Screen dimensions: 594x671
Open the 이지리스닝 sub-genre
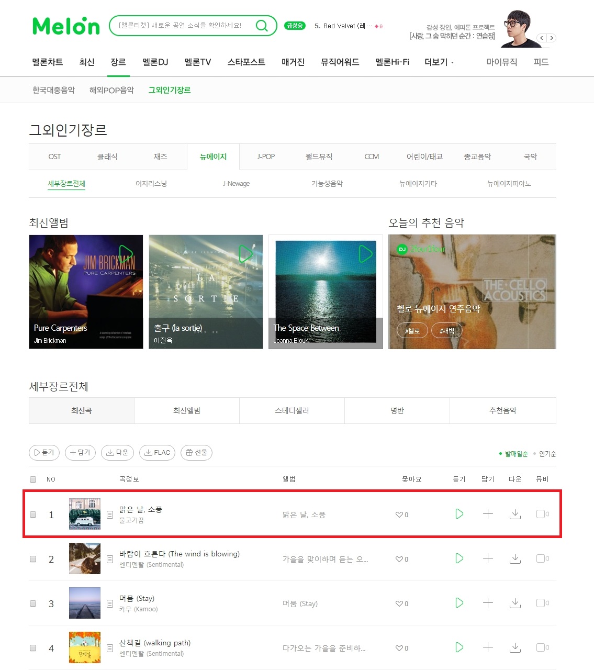pyautogui.click(x=151, y=184)
